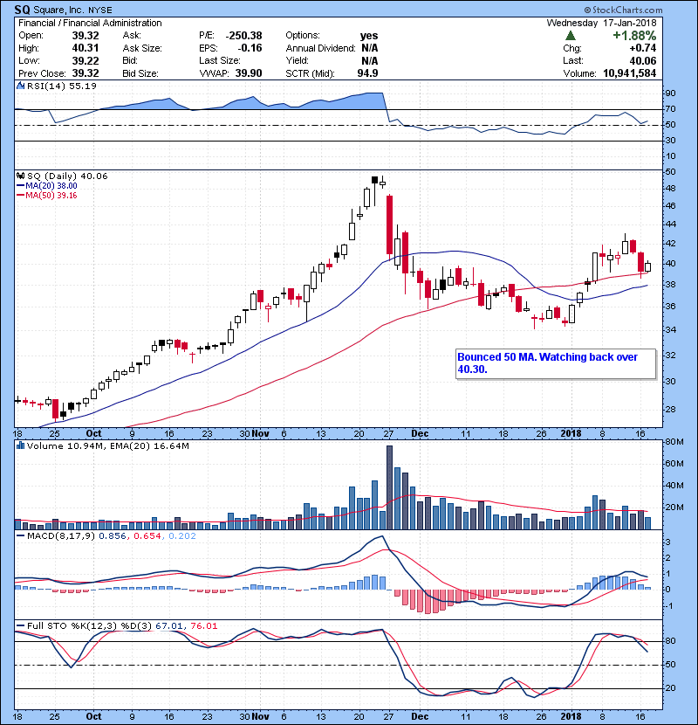The image size is (698, 725).
Task: Click the 28 label on price axis
Action: (670, 410)
